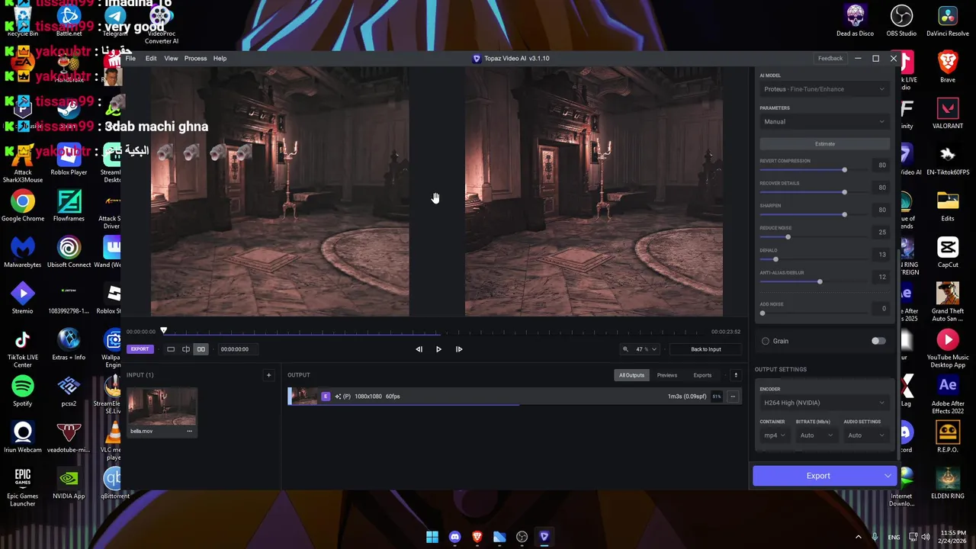The height and width of the screenshot is (549, 976).
Task: Click the Reduce Noise value field showing 25
Action: [x=880, y=232]
